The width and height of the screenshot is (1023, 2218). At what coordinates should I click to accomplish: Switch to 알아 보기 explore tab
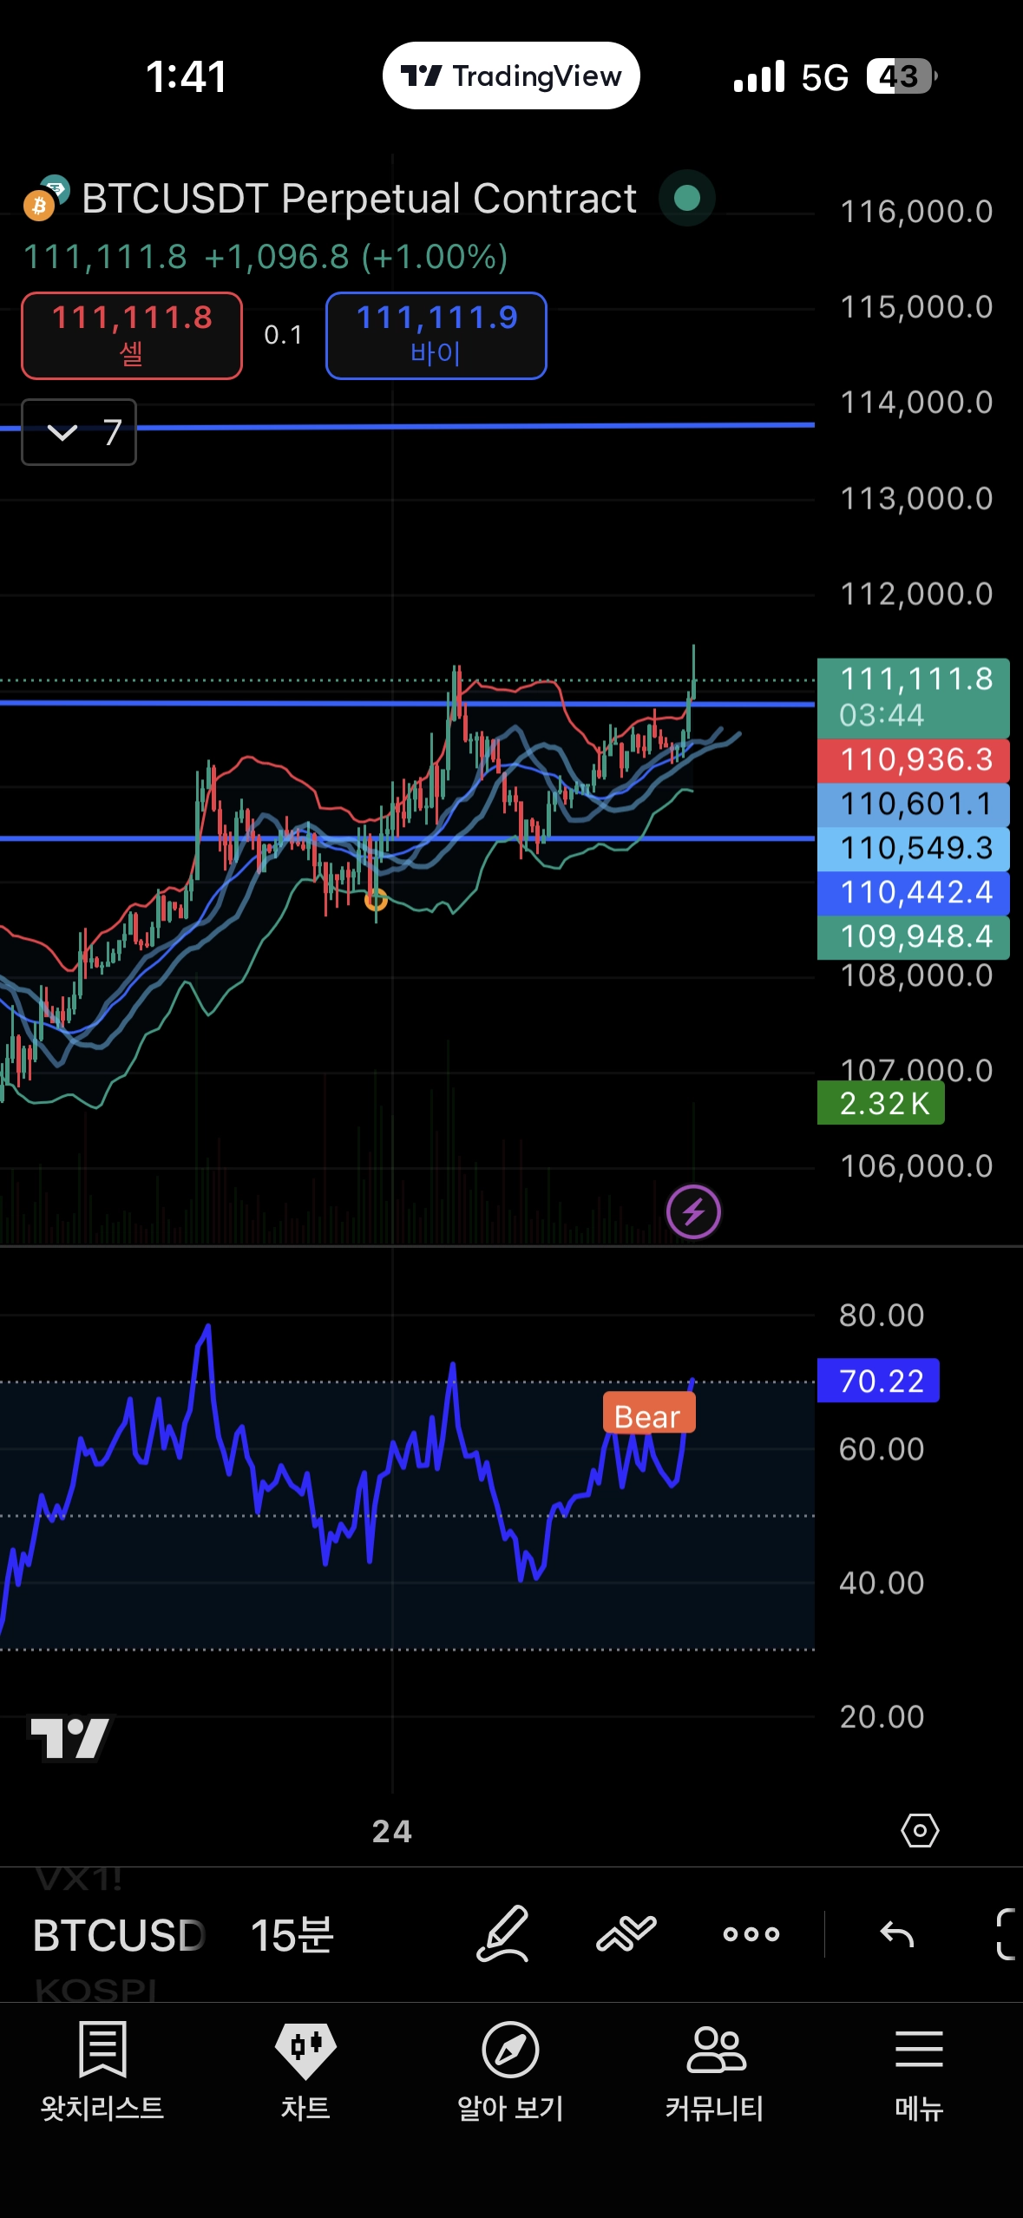click(510, 2071)
